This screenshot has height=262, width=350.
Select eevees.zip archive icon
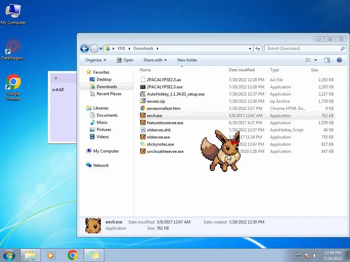(x=143, y=101)
